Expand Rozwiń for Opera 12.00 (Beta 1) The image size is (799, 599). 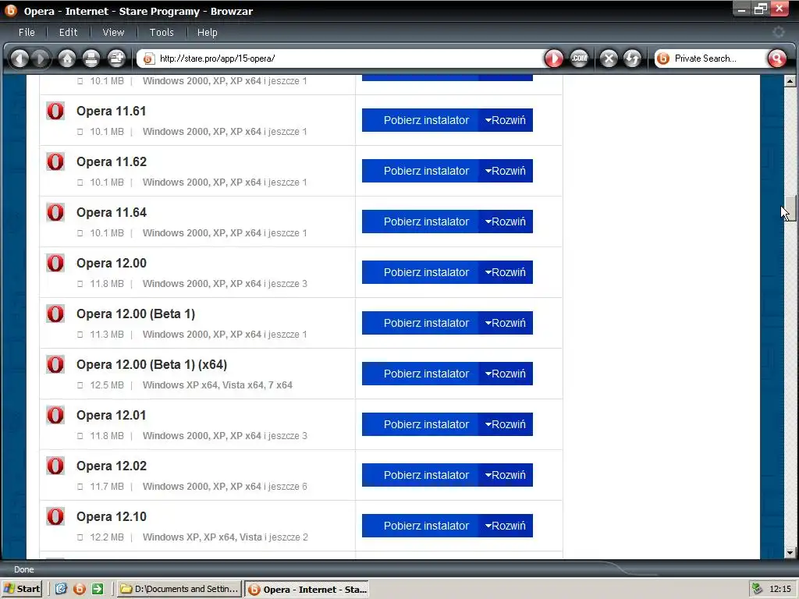pos(506,323)
